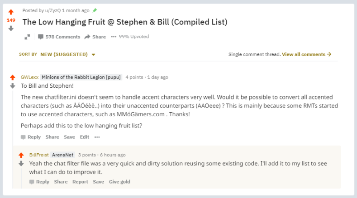357x198 pixels.
Task: Click the expand post icon
Action: [27, 37]
